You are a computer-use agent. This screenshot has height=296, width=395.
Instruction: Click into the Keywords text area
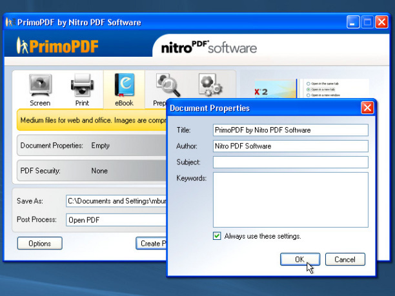pos(290,200)
